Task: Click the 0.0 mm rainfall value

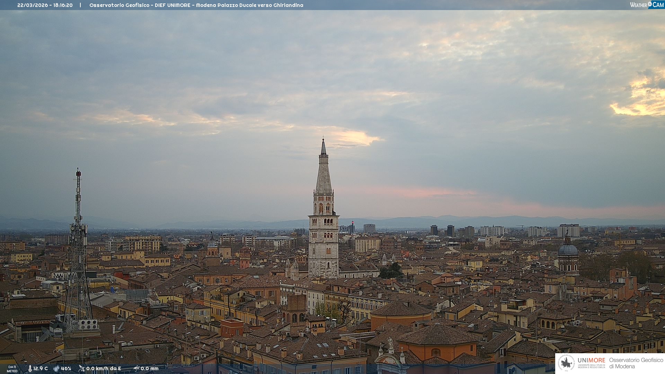Action: click(x=149, y=369)
